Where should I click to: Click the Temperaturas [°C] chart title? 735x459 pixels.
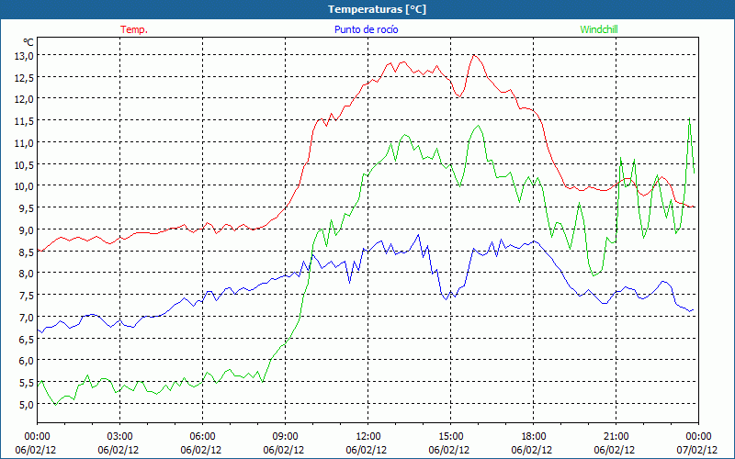tap(377, 9)
